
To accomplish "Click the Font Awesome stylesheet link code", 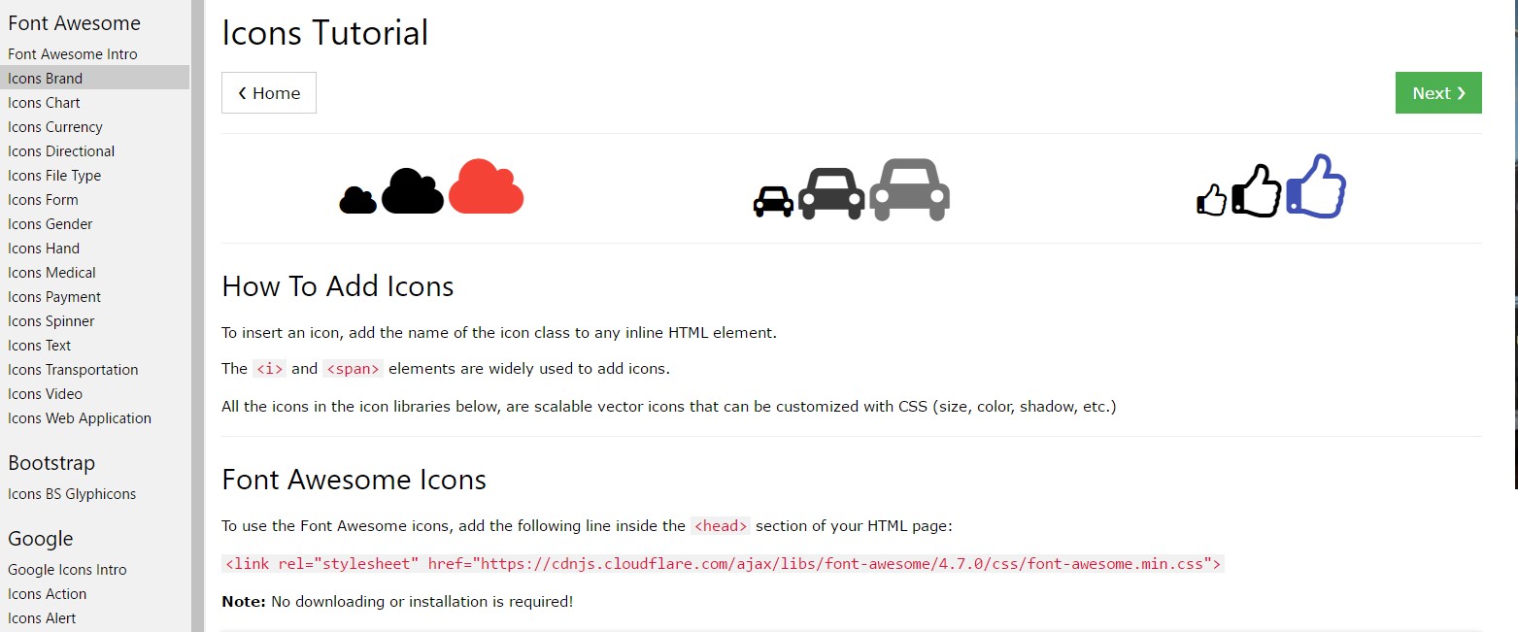I will (723, 564).
